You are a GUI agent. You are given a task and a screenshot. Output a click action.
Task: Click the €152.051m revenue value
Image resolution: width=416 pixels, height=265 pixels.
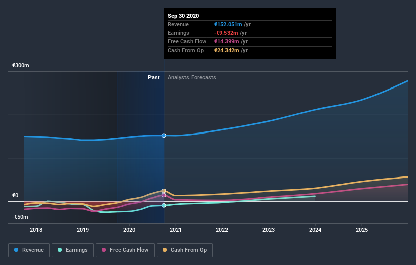(x=228, y=24)
